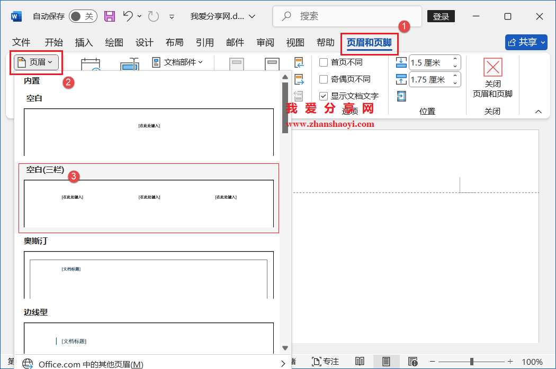Click the link to previous icon
The height and width of the screenshot is (369, 556).
pyautogui.click(x=299, y=96)
